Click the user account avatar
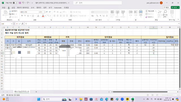 [161, 3]
